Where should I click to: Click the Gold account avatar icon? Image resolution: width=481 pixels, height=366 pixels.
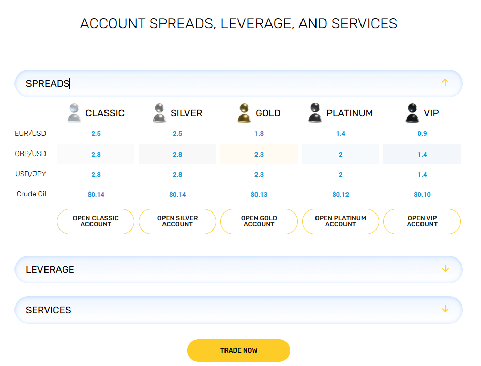coord(244,113)
